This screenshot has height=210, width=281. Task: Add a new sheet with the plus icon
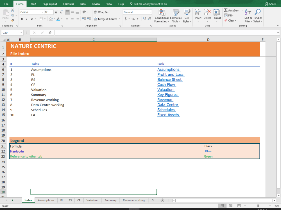(162, 200)
